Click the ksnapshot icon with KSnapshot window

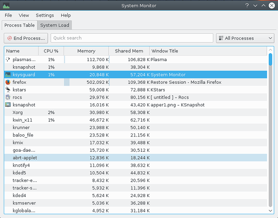click(x=8, y=105)
